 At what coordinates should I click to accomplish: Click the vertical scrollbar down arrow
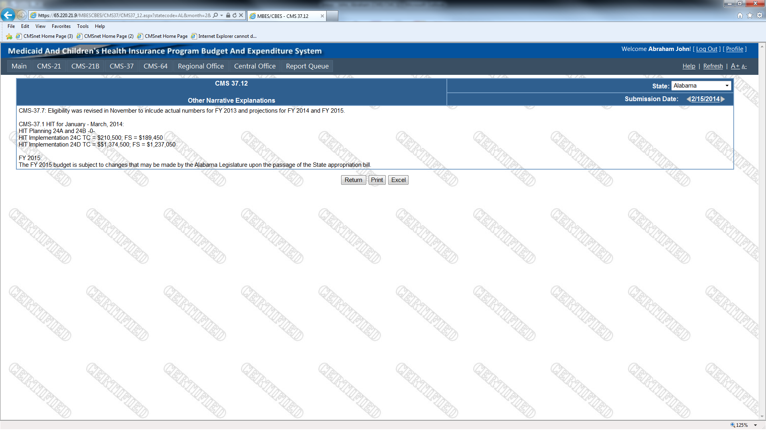pos(762,416)
